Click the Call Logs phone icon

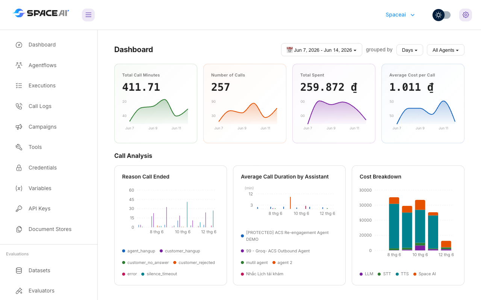coord(19,106)
